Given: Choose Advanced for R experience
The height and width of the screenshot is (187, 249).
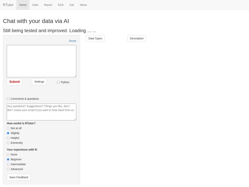Looking at the screenshot, I should coord(8,169).
